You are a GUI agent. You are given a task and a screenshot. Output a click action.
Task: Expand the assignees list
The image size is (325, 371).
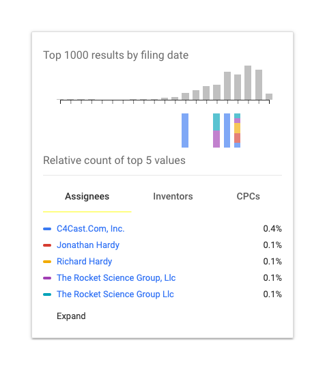point(71,316)
